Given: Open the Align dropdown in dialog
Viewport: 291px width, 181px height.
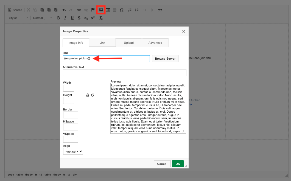Looking at the screenshot, I should click(x=73, y=151).
